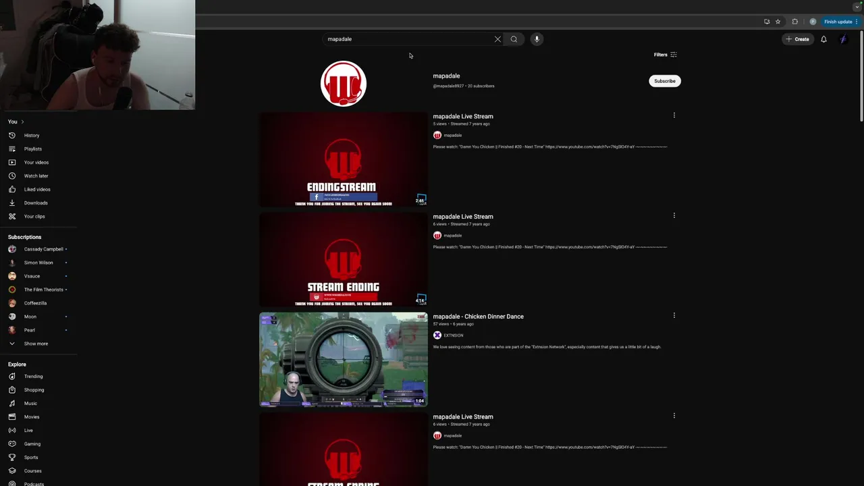Open the tab search dropdown arrow

(857, 6)
